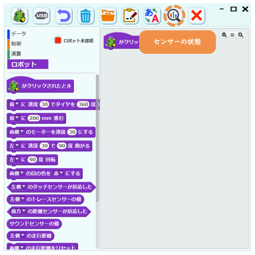The width and height of the screenshot is (255, 255).
Task: Open the USB connection button
Action: tap(41, 16)
